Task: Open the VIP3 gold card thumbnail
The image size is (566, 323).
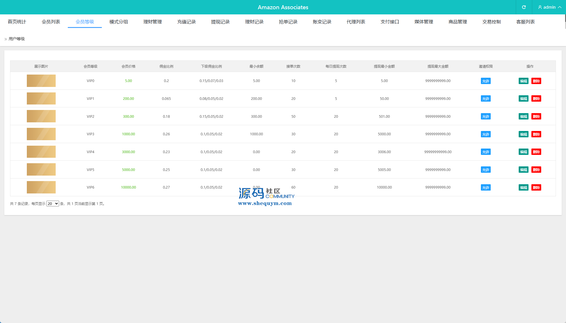Action: coord(41,134)
